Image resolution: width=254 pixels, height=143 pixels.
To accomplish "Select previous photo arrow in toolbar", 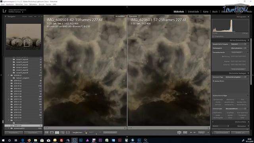I will pyautogui.click(x=191, y=133).
